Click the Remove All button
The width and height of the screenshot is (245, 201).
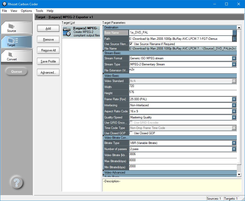tap(48, 50)
